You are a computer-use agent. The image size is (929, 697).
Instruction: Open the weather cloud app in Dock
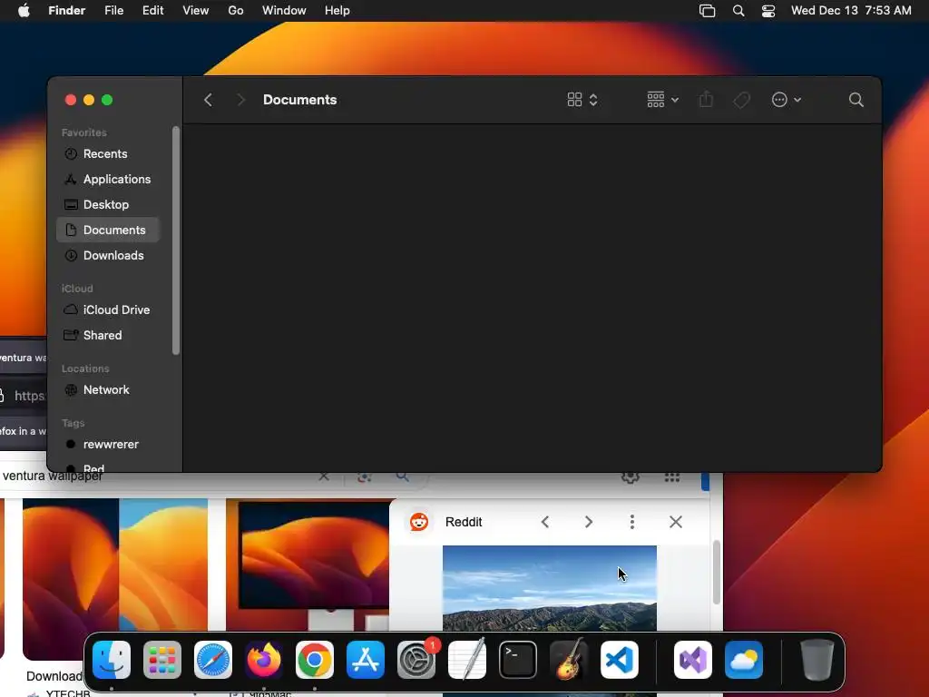point(744,660)
